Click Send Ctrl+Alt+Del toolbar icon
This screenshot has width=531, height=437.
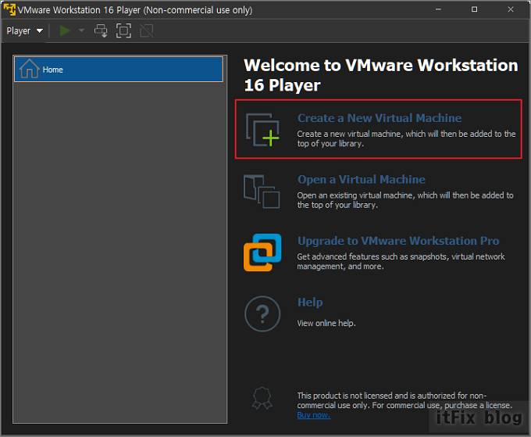point(101,30)
